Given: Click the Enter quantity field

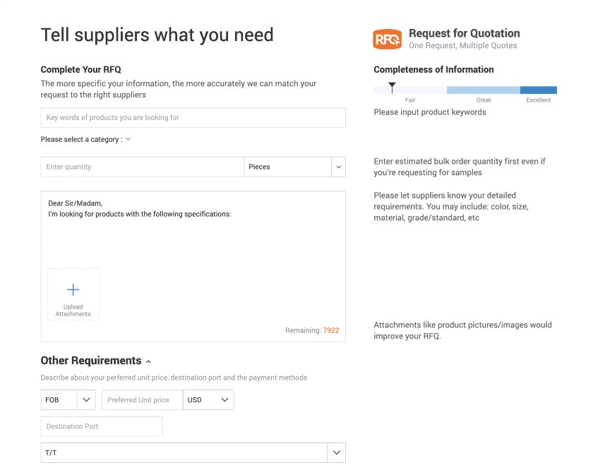Looking at the screenshot, I should (141, 167).
